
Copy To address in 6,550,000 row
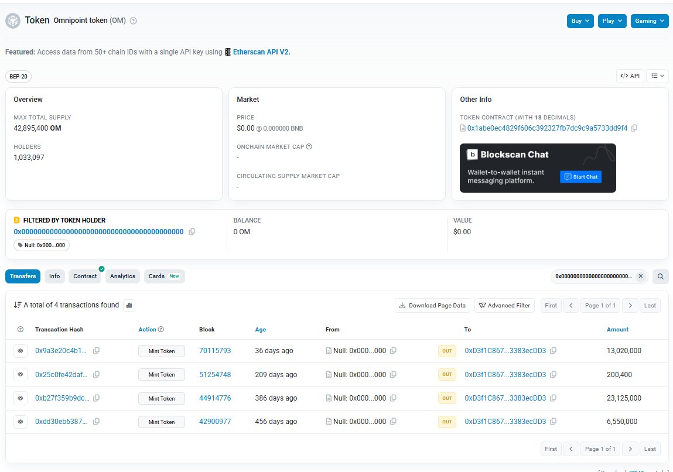[554, 422]
